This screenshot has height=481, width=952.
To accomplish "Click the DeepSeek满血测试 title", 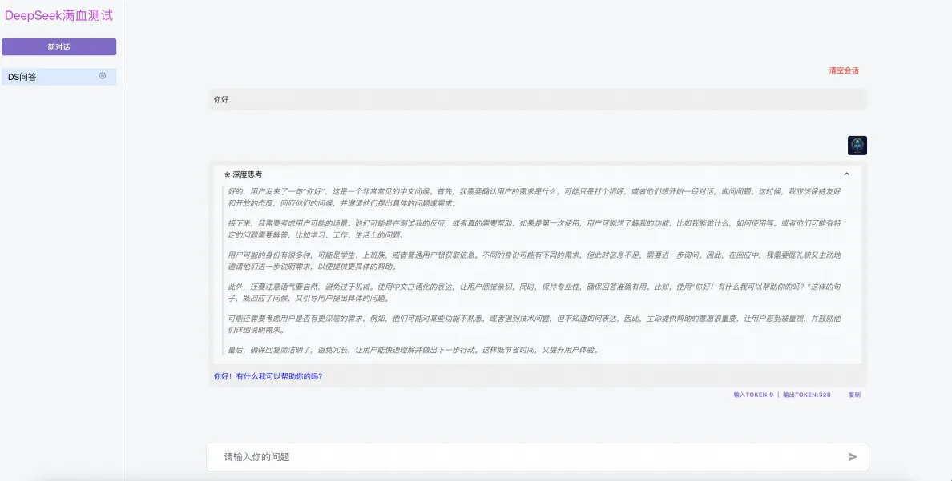I will (58, 16).
